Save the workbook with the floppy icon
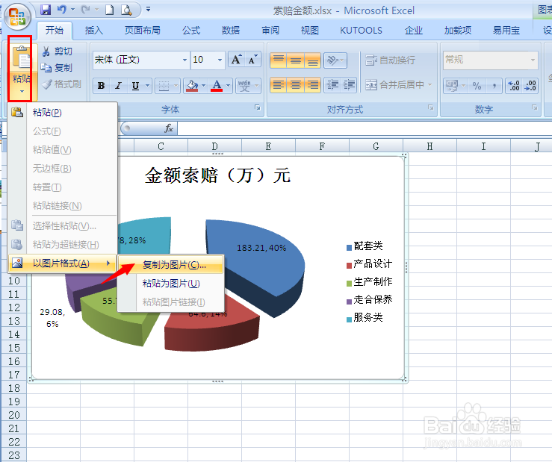The width and height of the screenshot is (552, 462). (x=46, y=10)
